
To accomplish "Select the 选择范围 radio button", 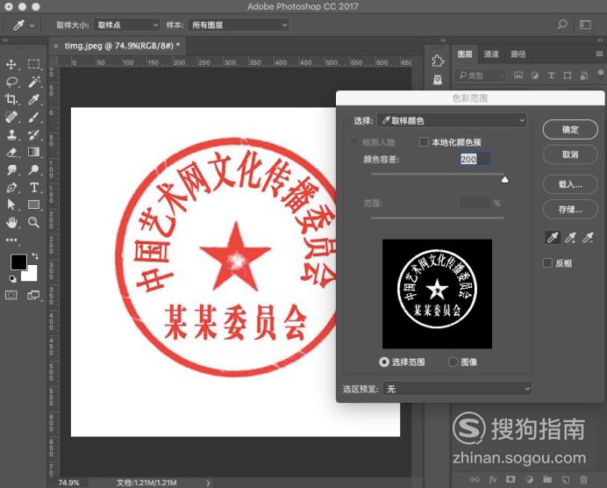I will 383,362.
